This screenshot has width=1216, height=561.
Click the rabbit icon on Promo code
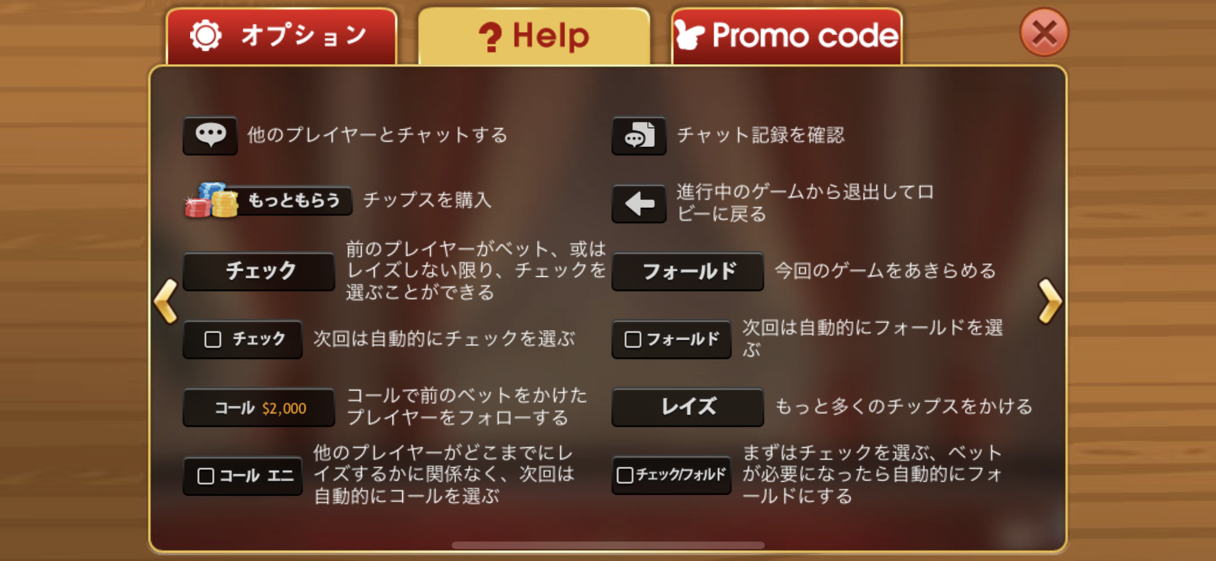point(690,35)
